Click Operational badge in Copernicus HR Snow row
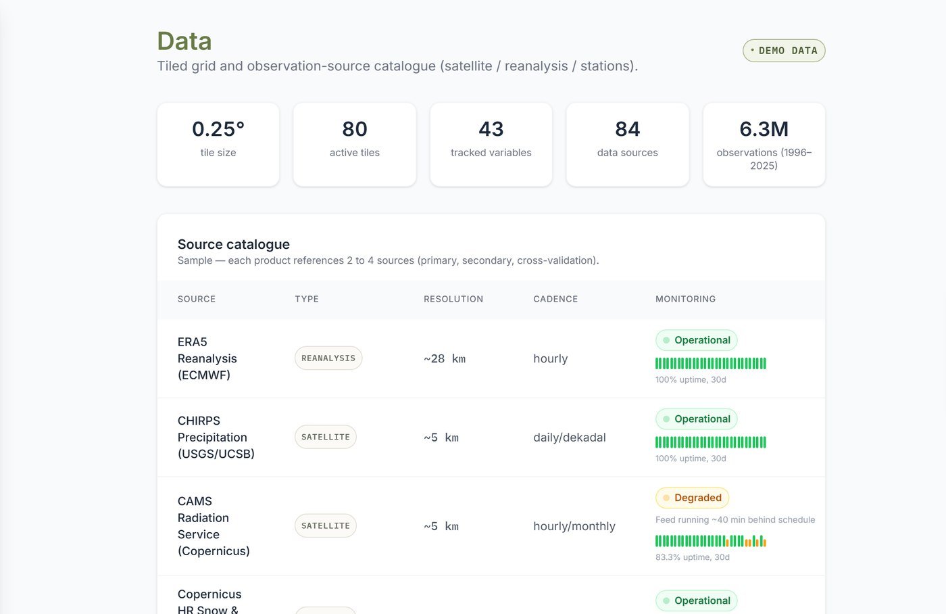The width and height of the screenshot is (946, 614). [697, 600]
